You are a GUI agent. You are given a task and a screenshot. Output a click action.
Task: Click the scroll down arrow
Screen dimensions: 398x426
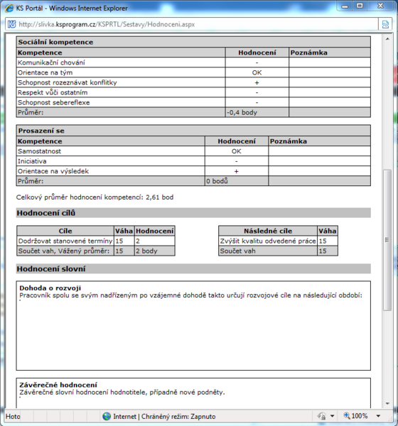tap(387, 404)
